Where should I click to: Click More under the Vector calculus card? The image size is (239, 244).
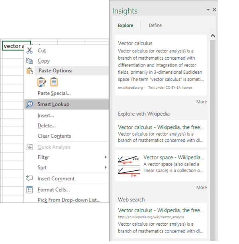point(202,102)
